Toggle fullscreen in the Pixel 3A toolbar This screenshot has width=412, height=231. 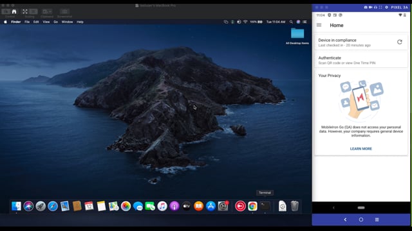click(x=380, y=7)
